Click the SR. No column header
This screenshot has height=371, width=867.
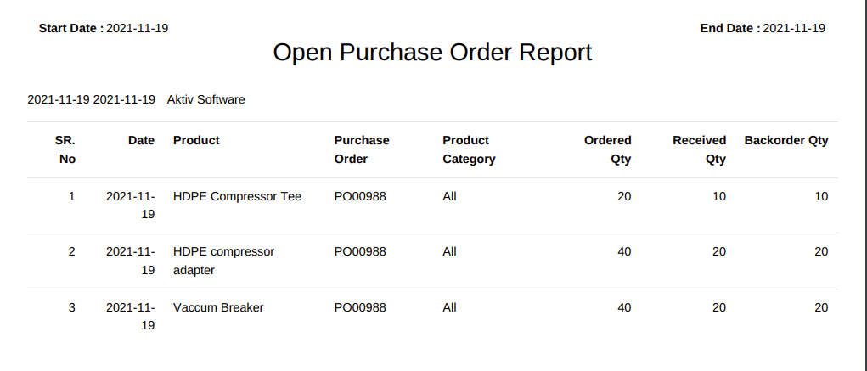click(65, 149)
